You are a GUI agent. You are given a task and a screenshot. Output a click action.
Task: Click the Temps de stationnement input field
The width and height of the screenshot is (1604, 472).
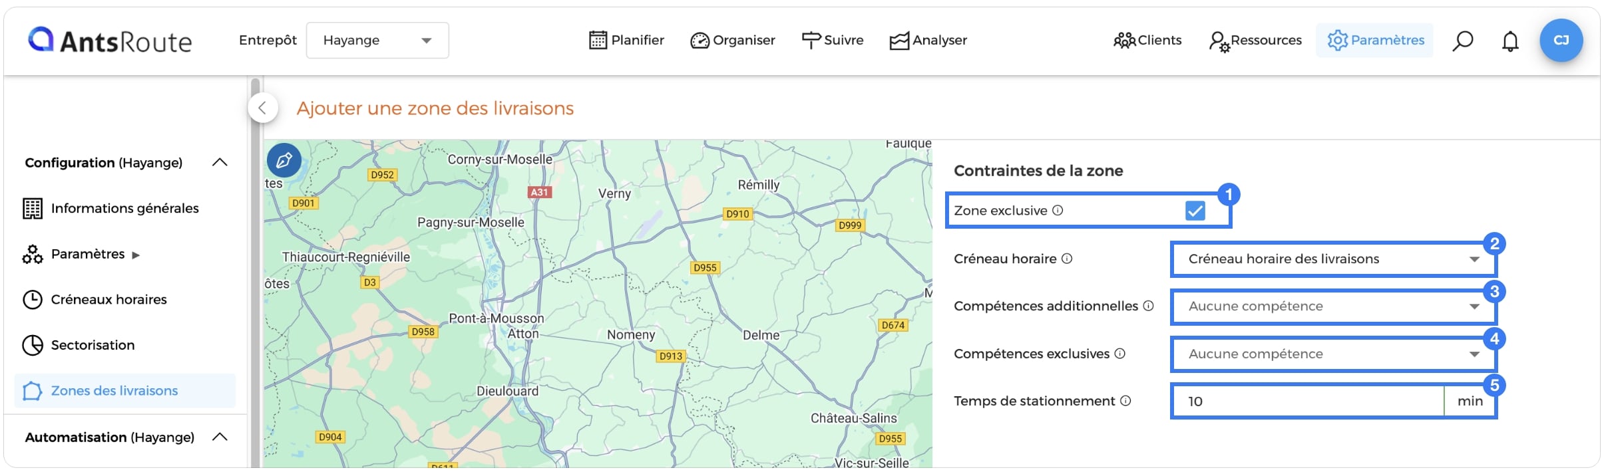[1308, 402]
